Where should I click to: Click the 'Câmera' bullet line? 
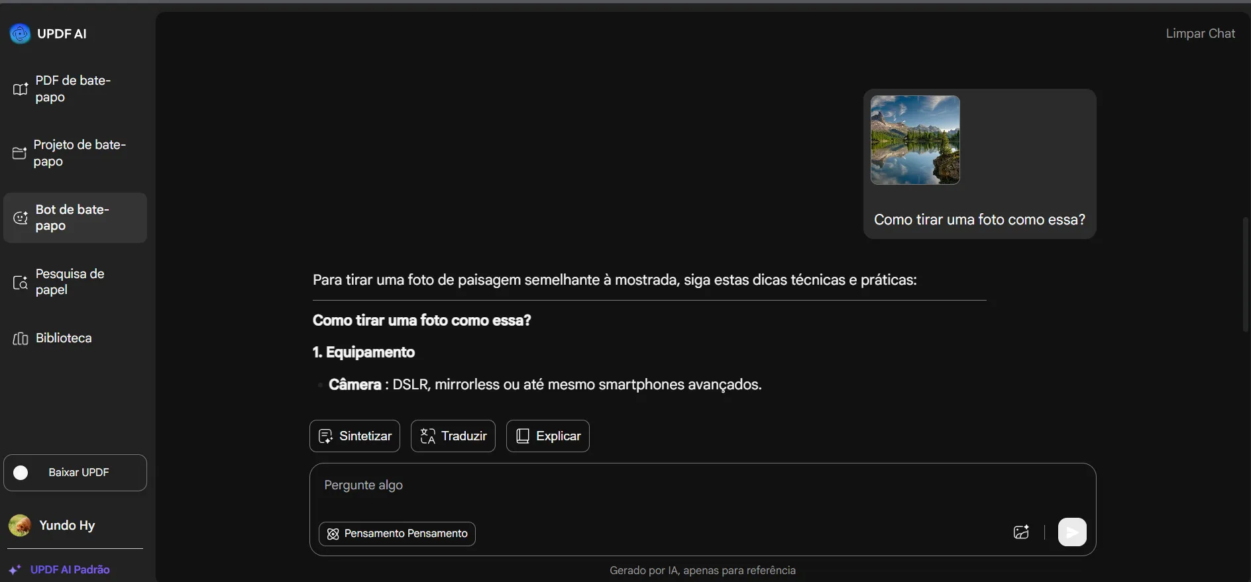click(x=545, y=385)
